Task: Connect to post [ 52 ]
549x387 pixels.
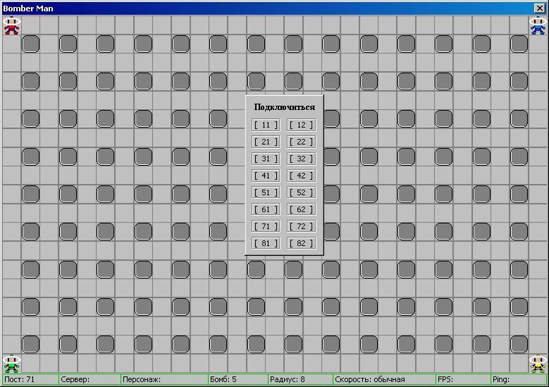Action: coord(301,192)
